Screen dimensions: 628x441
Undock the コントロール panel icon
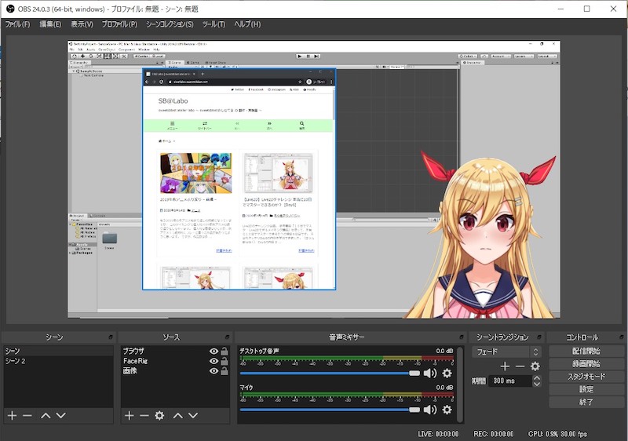coord(622,337)
